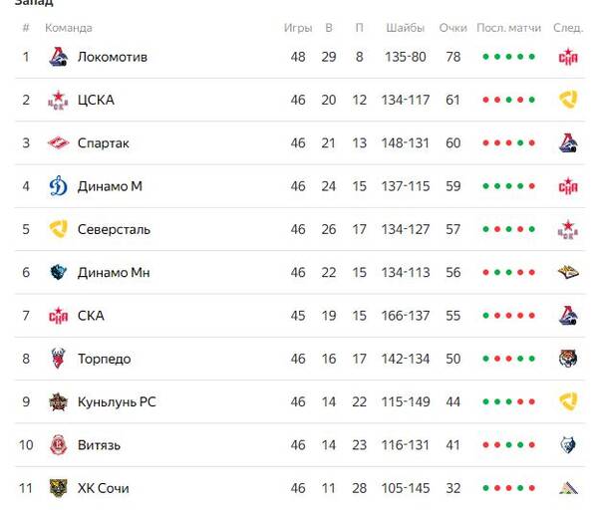Click first red match dot for ЦСКА
This screenshot has width=598, height=511.
(485, 100)
